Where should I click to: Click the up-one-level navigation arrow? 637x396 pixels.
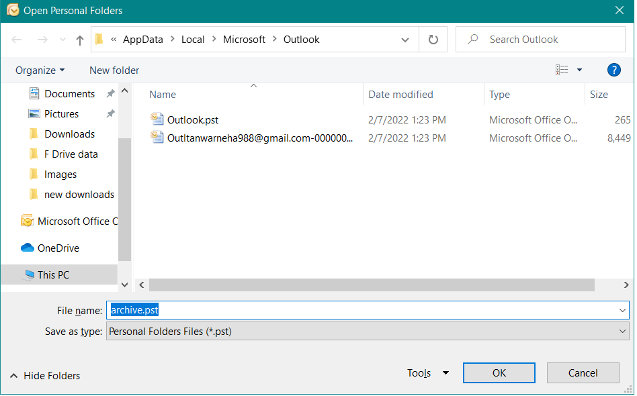(79, 39)
